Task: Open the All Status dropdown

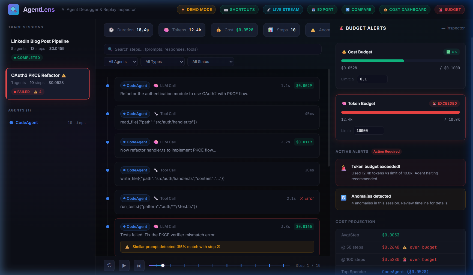Action: [211, 62]
